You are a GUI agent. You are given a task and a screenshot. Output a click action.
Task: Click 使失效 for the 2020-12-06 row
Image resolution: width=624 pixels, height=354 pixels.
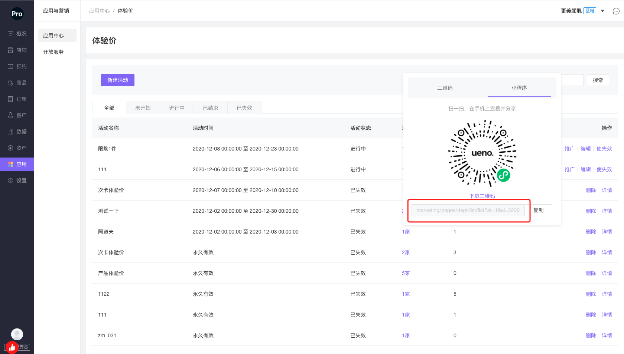tap(604, 169)
